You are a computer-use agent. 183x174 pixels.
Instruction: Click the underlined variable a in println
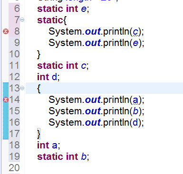[x=135, y=101]
